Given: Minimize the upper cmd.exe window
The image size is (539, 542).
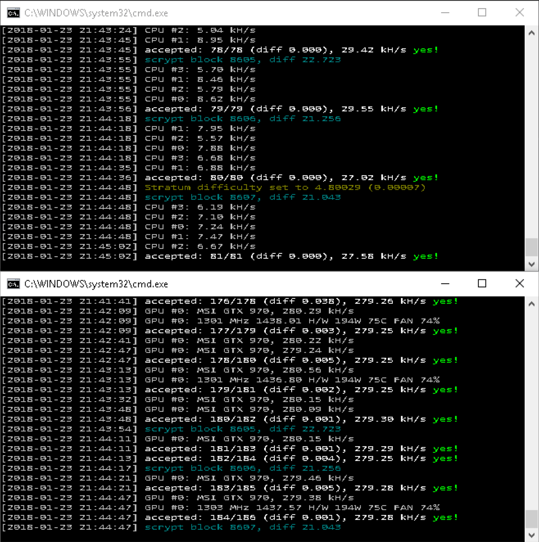Looking at the screenshot, I should 445,13.
